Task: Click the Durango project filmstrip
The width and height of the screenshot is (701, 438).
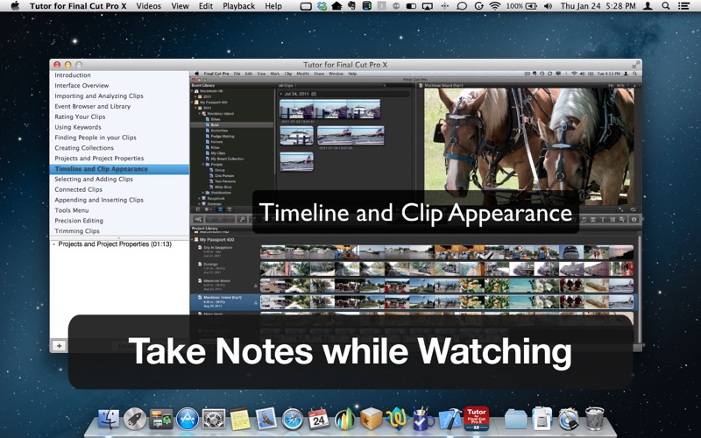Action: (x=447, y=269)
